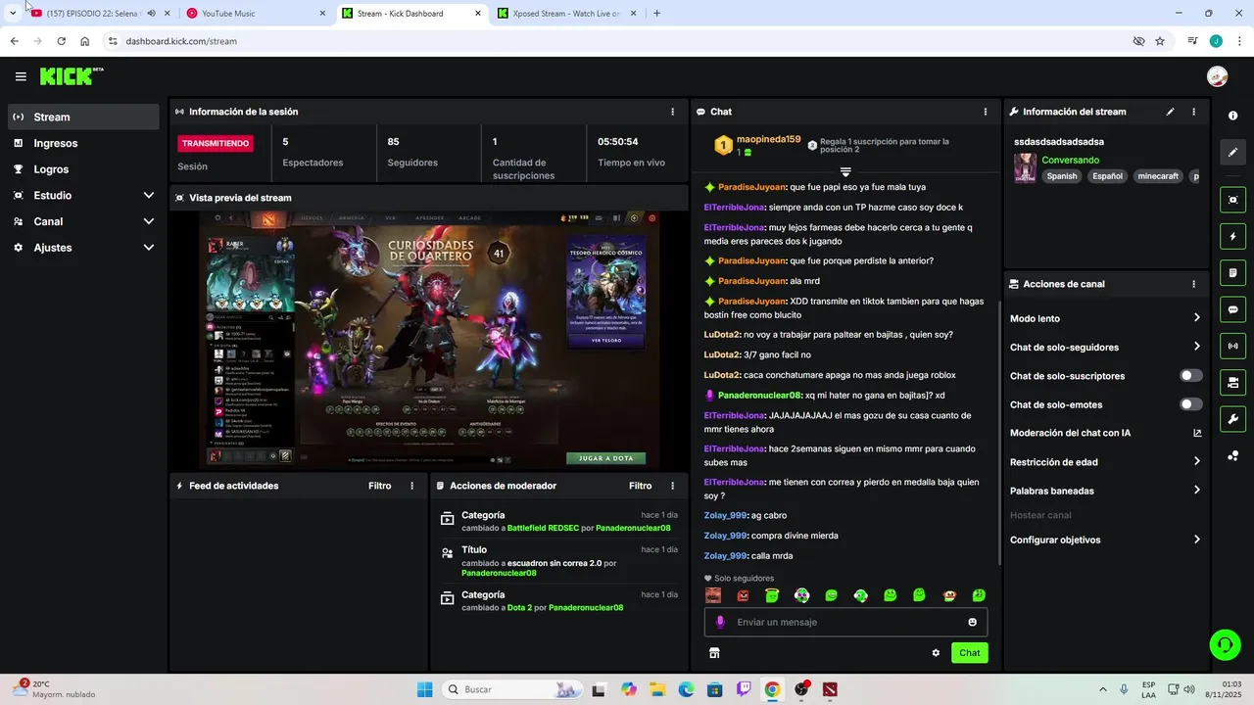Open the Chat panel three-dot menu
This screenshot has height=705, width=1254.
(986, 112)
